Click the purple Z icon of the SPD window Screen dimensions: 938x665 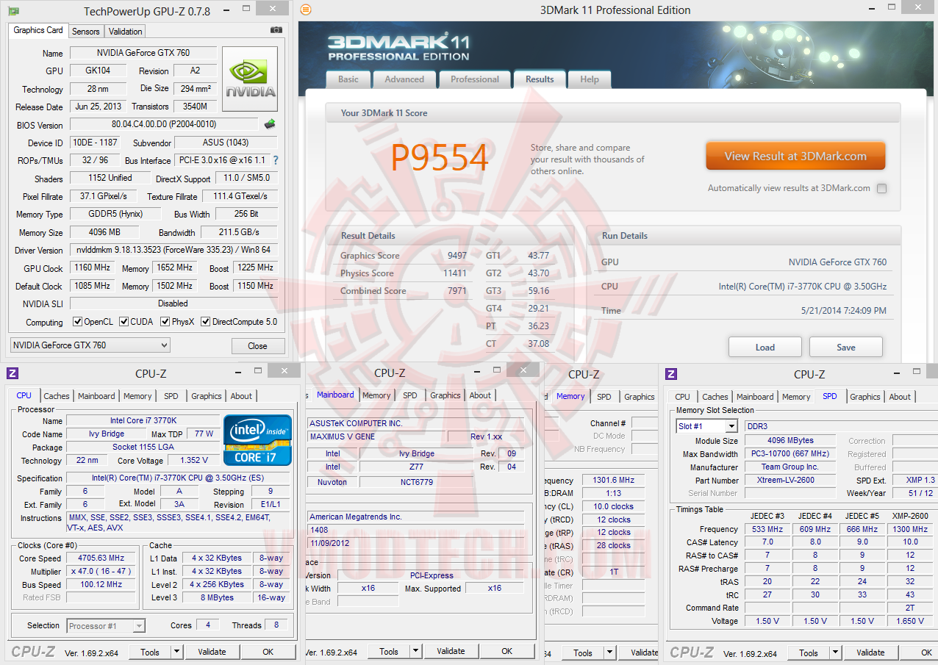(x=671, y=374)
